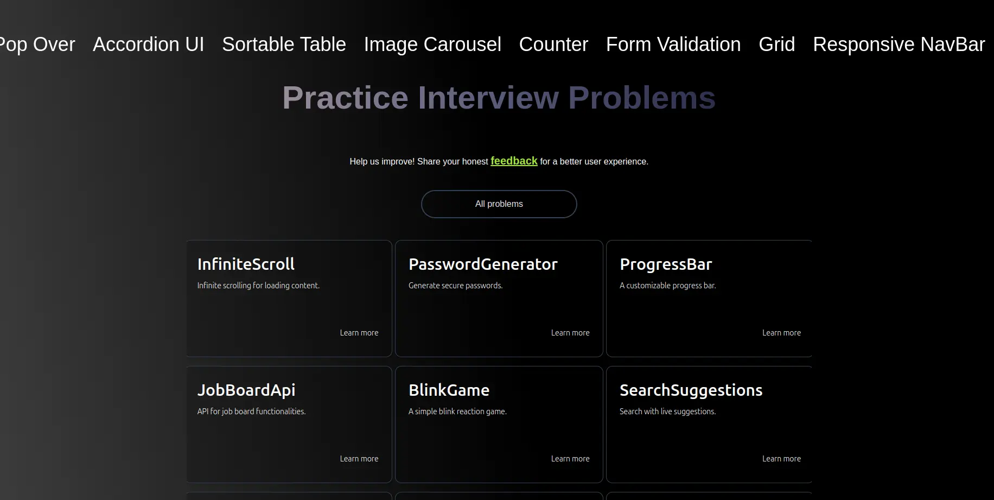Click Learn more on ProgressBar card
The width and height of the screenshot is (994, 500).
point(781,333)
